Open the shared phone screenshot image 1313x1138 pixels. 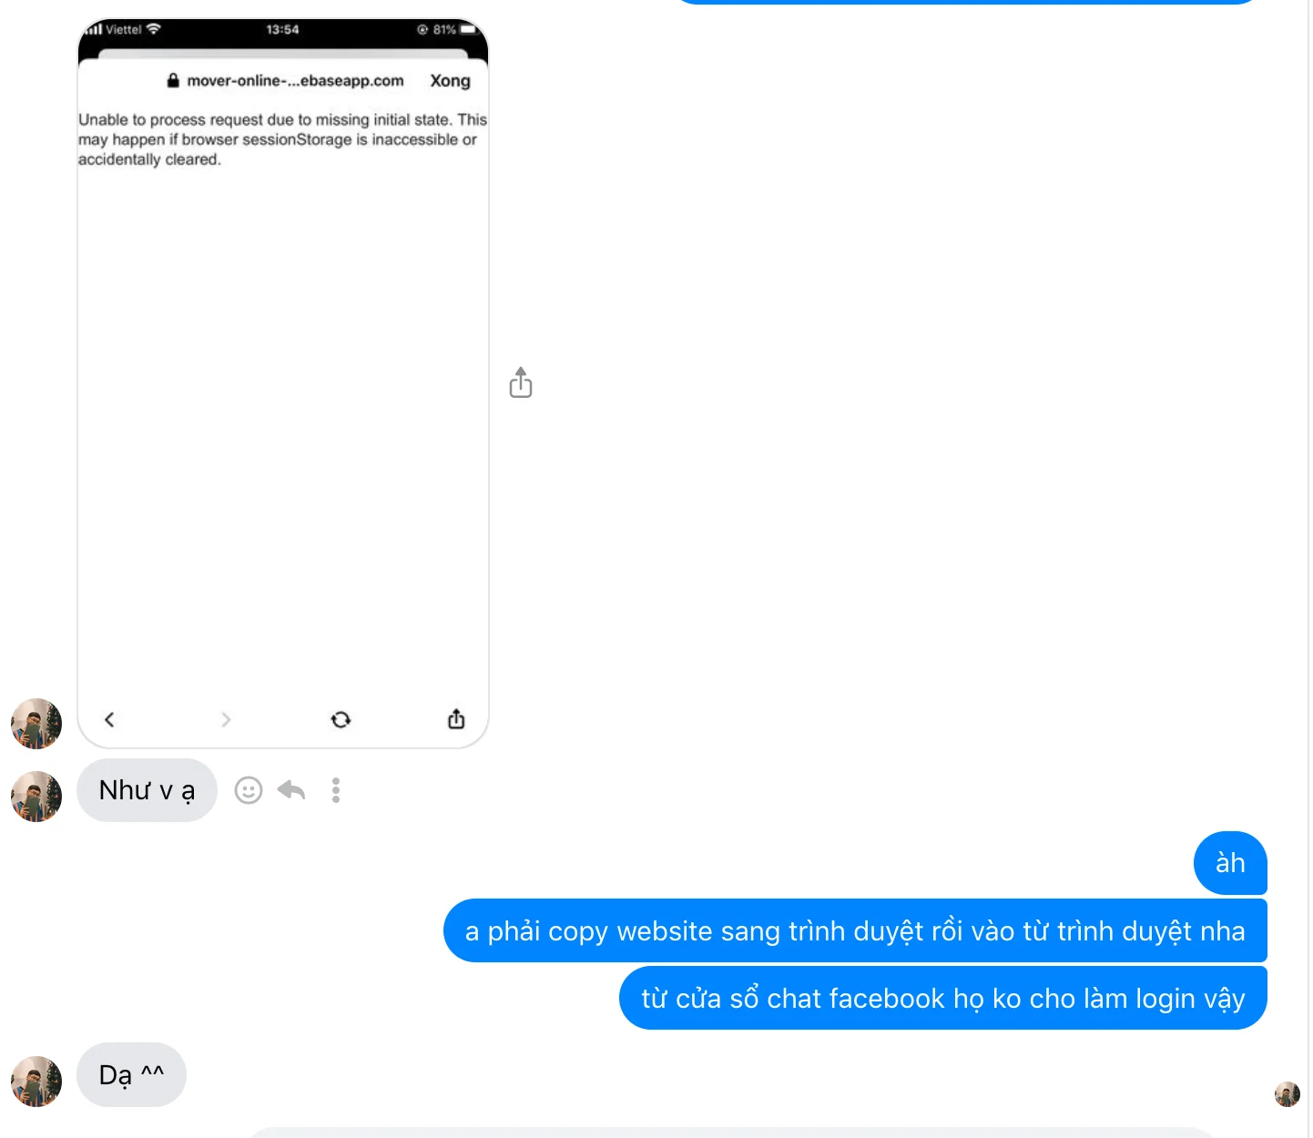(x=283, y=383)
